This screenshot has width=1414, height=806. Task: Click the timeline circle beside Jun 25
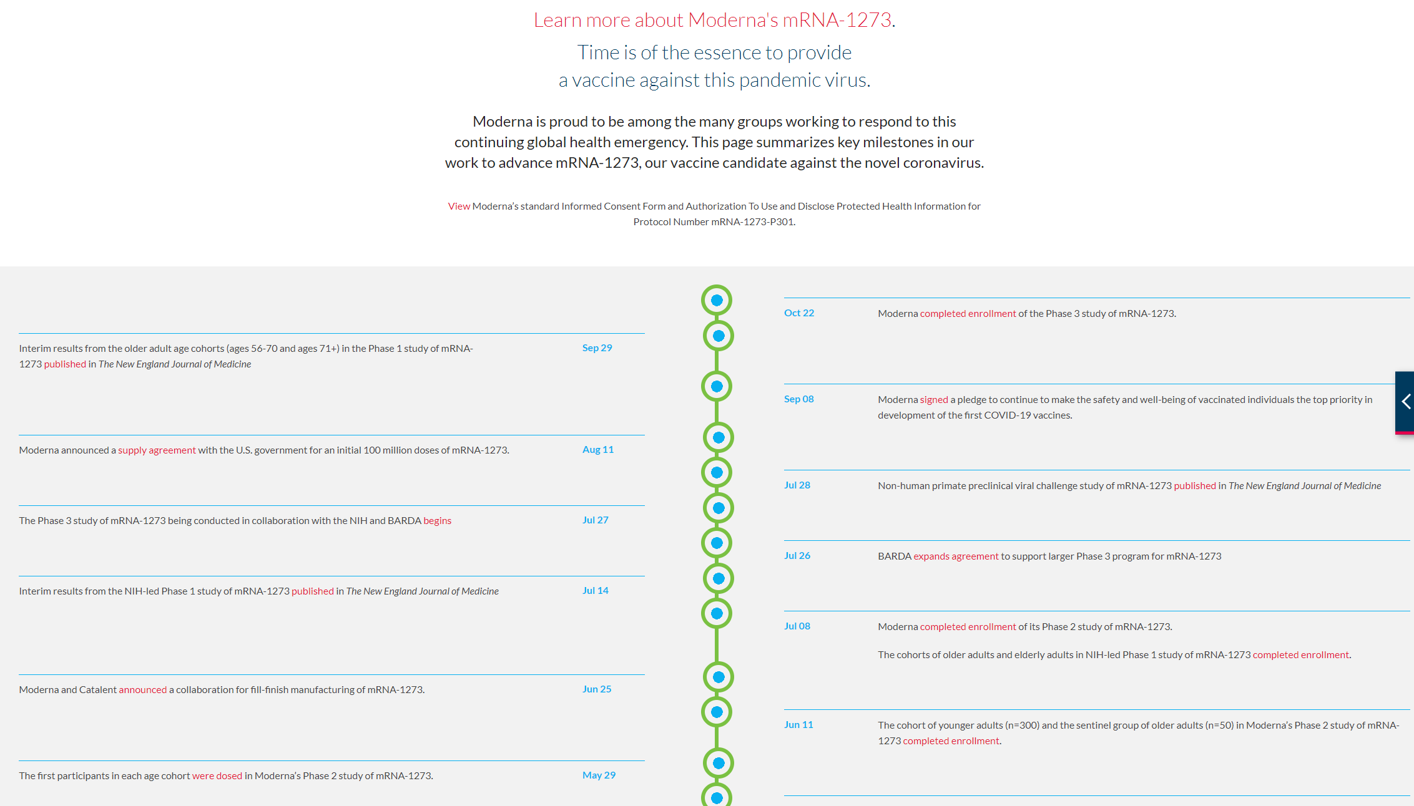tap(719, 677)
